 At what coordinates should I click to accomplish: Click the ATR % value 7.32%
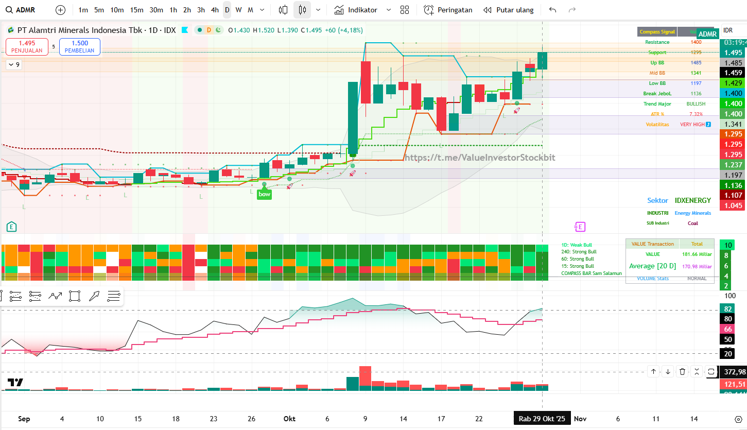click(x=696, y=114)
